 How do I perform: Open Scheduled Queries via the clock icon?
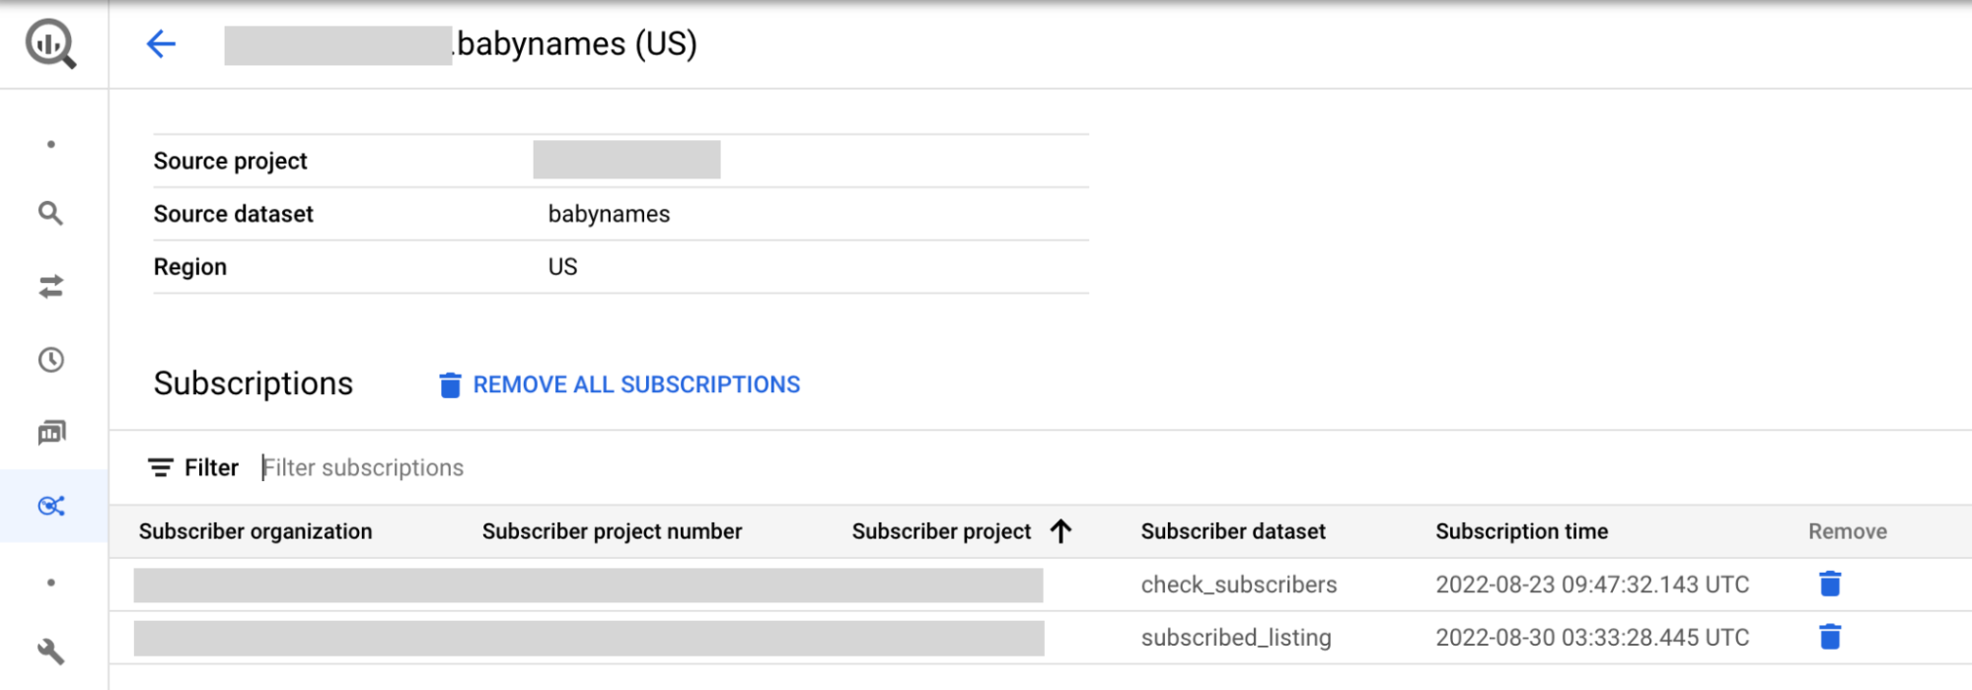point(51,361)
